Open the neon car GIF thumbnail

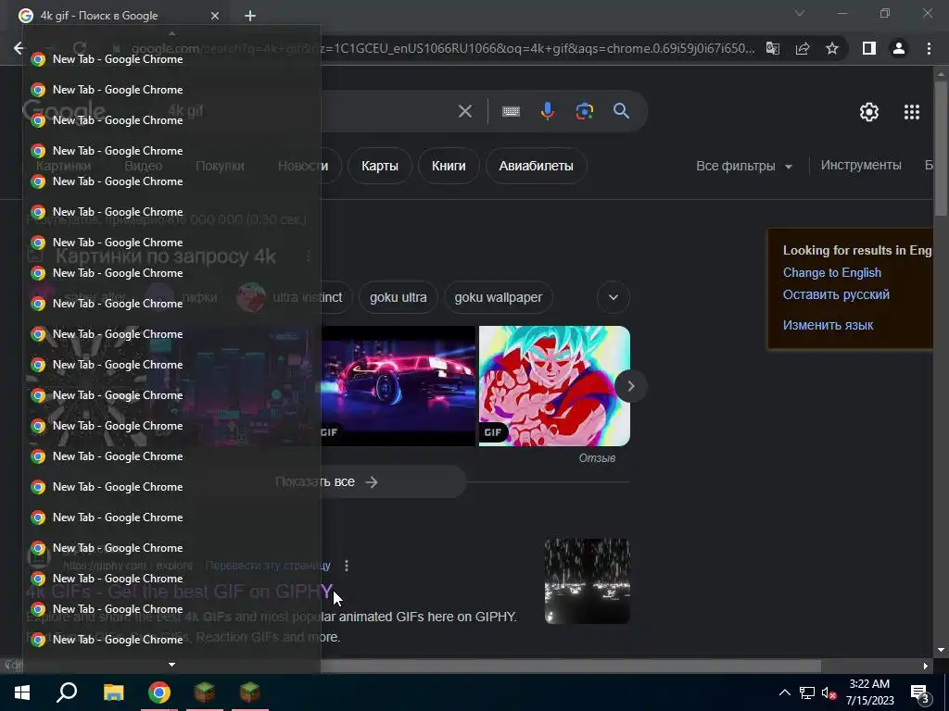(x=398, y=386)
